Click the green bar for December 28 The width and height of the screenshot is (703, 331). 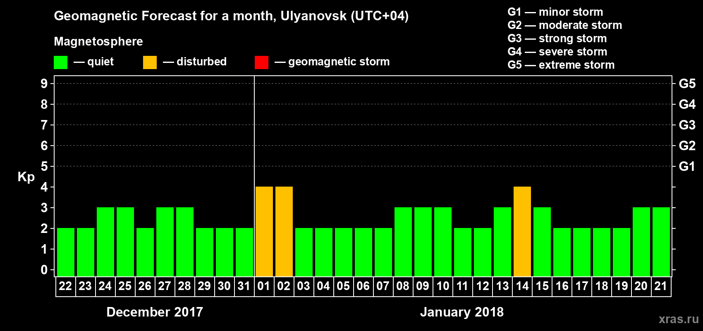click(x=185, y=242)
